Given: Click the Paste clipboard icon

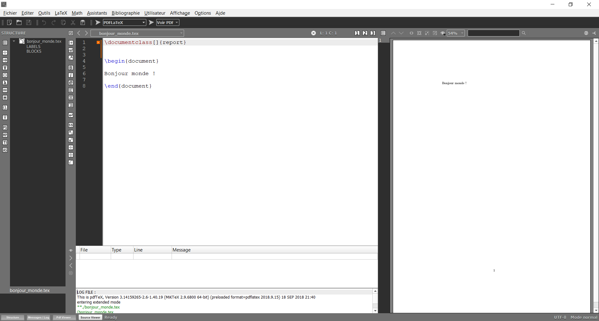Looking at the screenshot, I should pyautogui.click(x=83, y=22).
